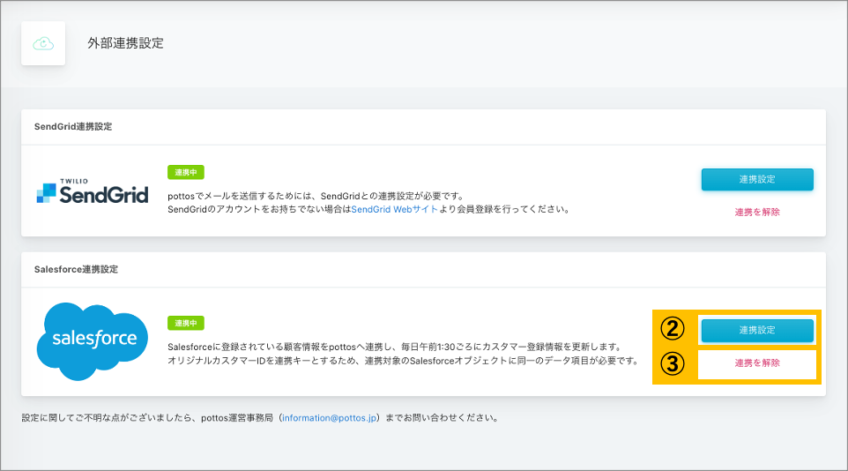This screenshot has height=471, width=848.
Task: Click 連携を解除 link for Salesforce
Action: pos(757,363)
